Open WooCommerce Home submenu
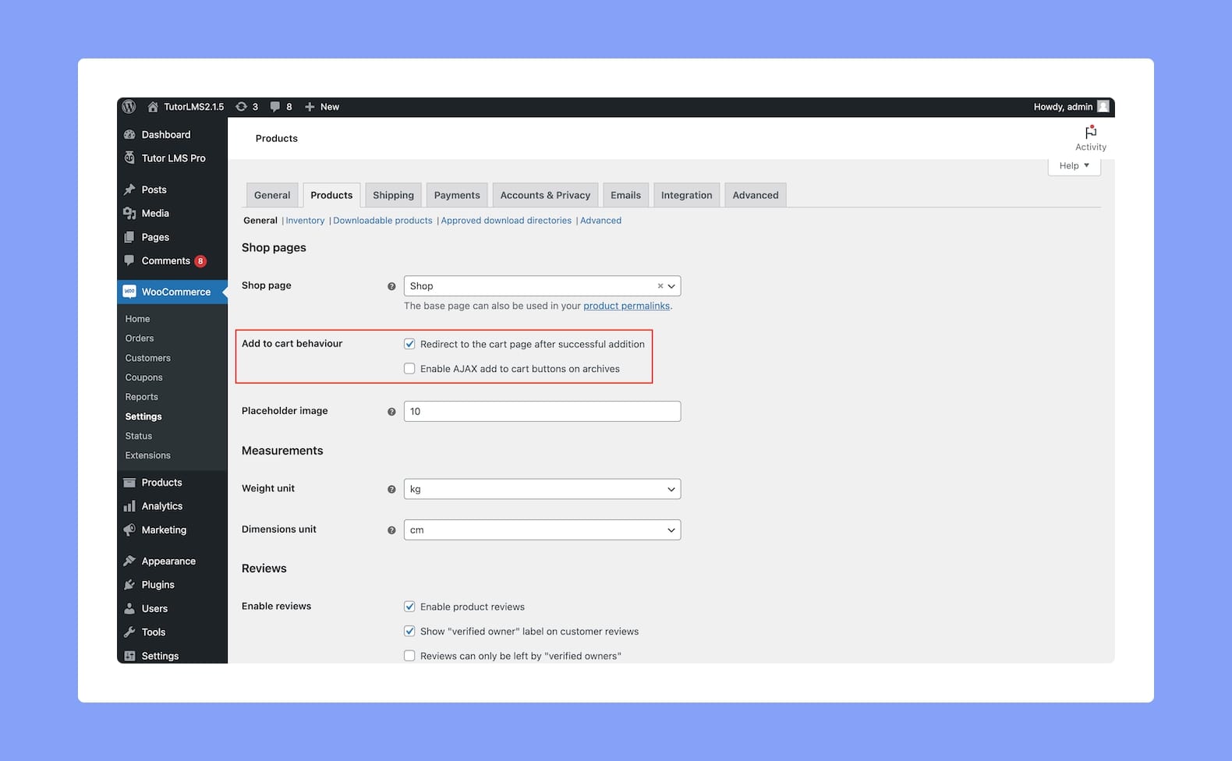 coord(137,319)
